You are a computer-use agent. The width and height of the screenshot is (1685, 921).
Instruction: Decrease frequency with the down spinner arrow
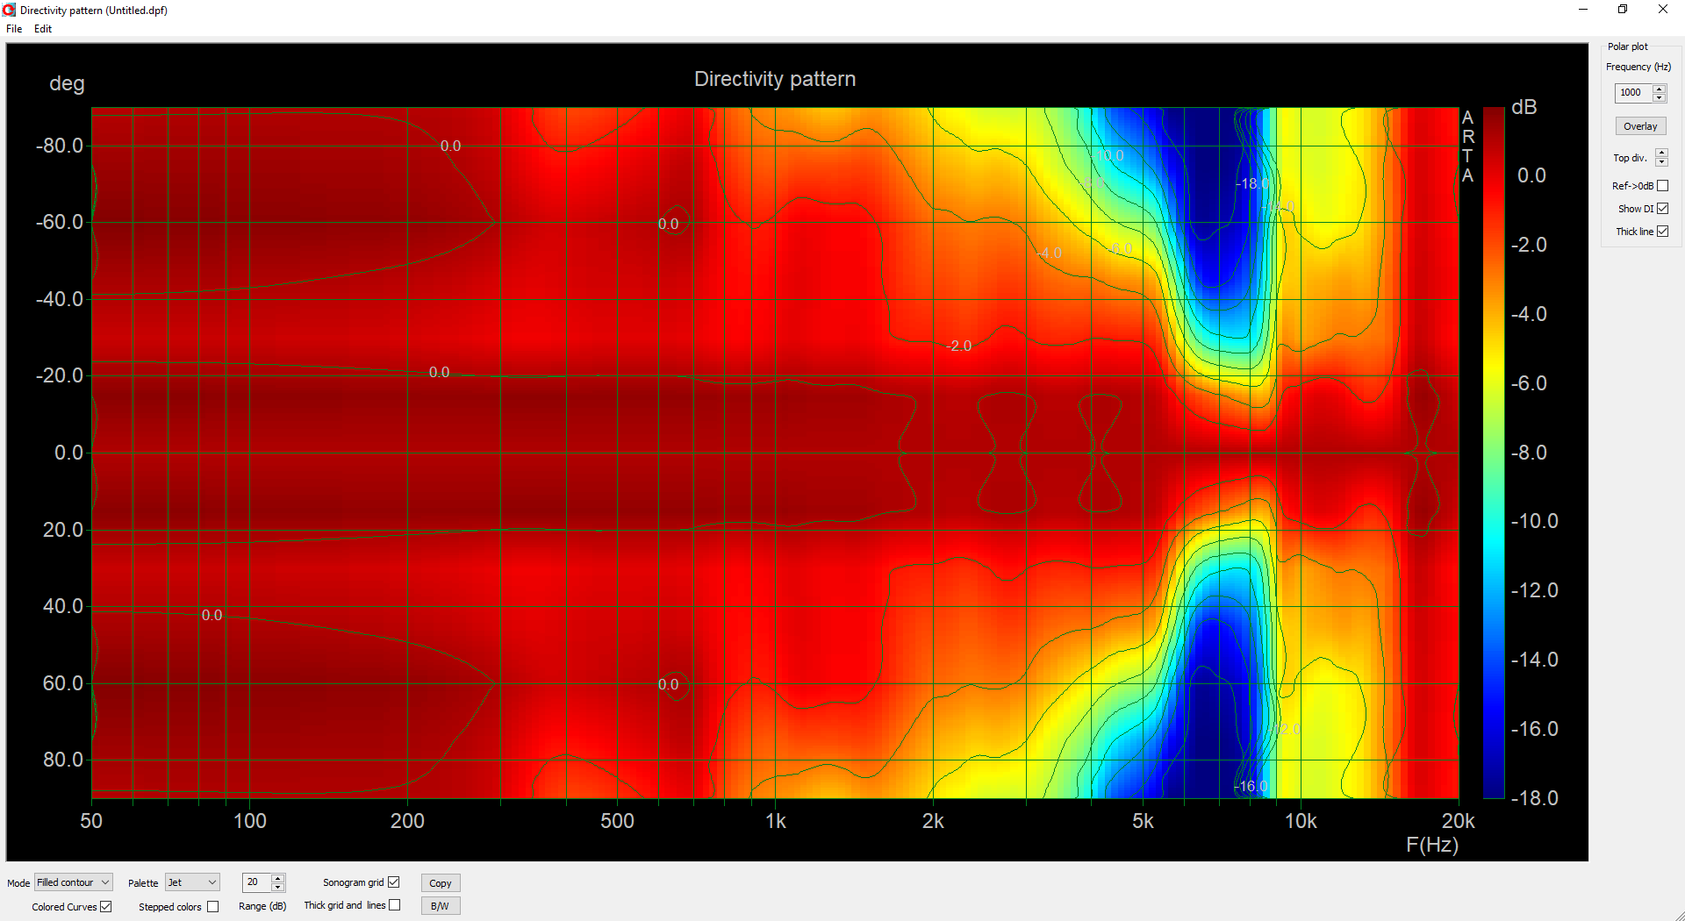(x=1659, y=97)
